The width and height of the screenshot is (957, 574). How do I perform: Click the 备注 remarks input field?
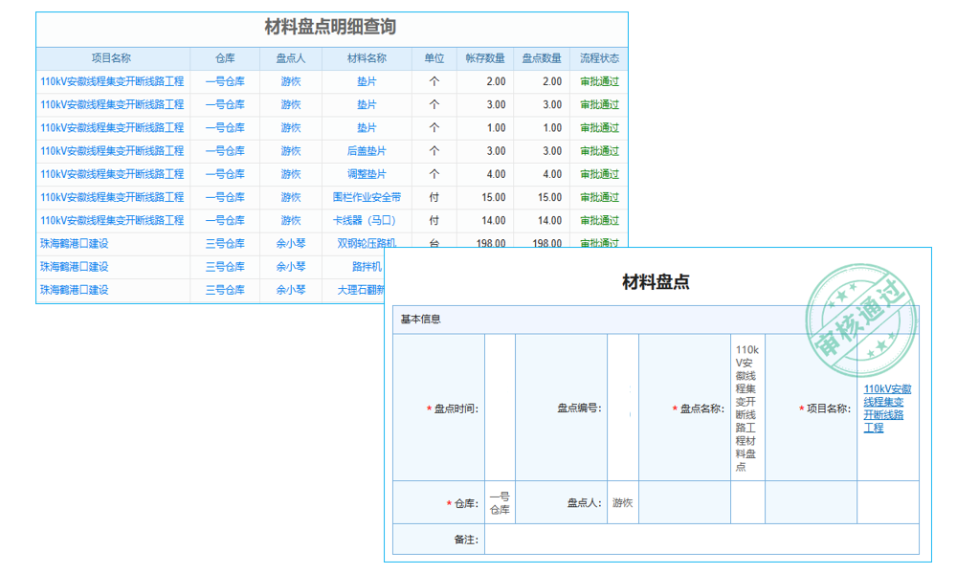pos(699,539)
